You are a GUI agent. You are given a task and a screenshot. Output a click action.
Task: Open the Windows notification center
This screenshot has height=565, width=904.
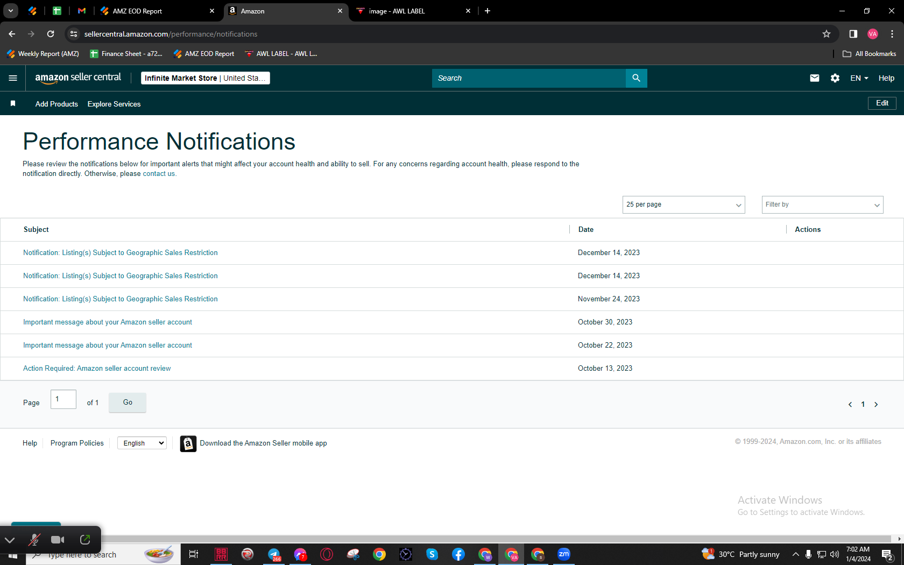(888, 554)
